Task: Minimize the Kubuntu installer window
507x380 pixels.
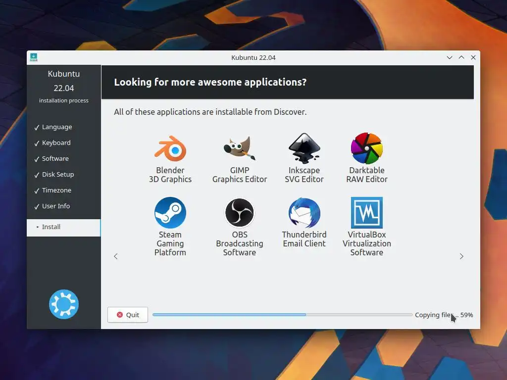Action: click(450, 57)
